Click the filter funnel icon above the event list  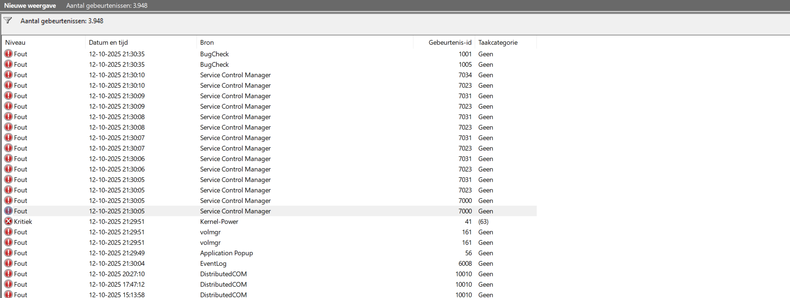pos(8,20)
